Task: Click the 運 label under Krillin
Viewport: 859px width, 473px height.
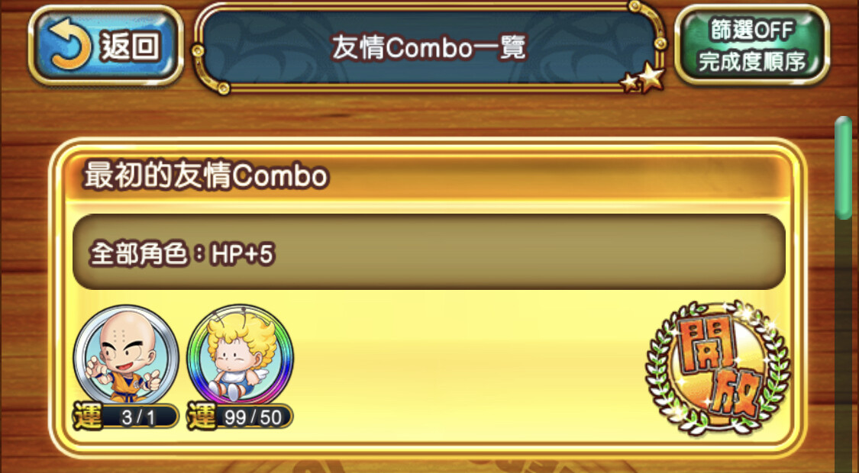Action: 89,417
